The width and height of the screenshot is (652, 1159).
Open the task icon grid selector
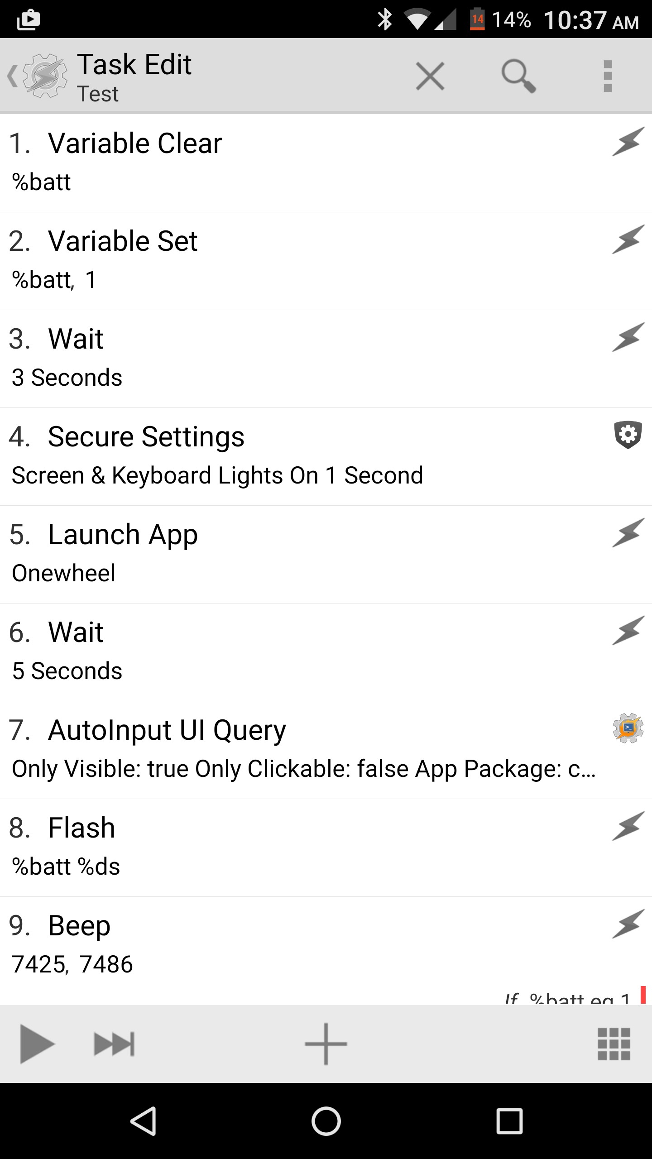coord(614,1044)
